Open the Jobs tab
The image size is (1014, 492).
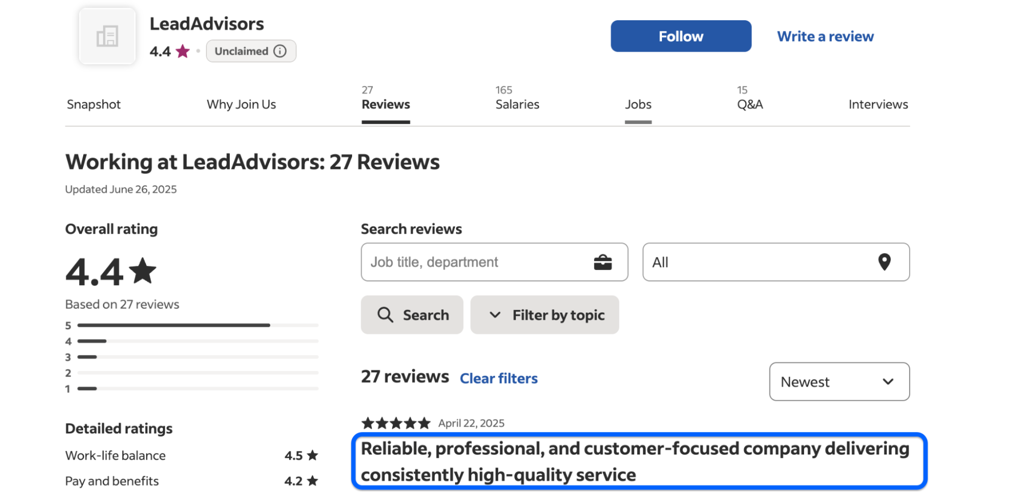[638, 104]
